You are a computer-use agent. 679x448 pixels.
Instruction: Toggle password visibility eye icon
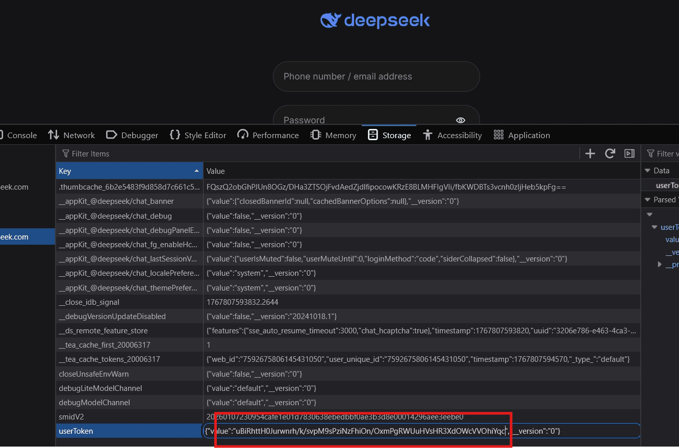click(461, 120)
